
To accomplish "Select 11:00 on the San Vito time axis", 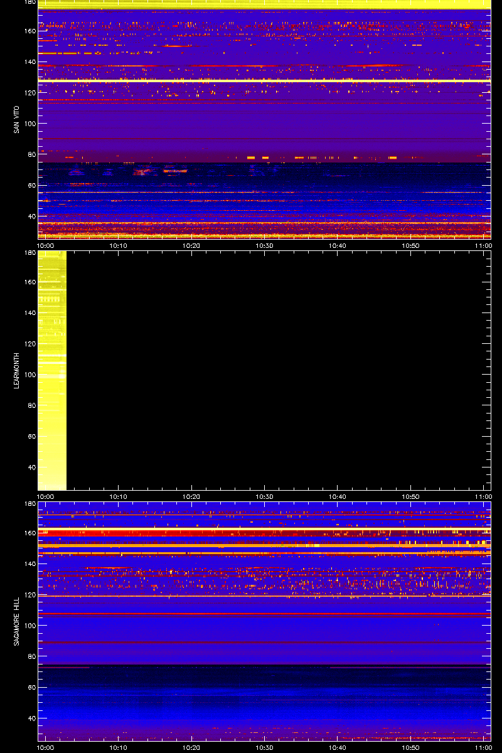I will [x=483, y=245].
